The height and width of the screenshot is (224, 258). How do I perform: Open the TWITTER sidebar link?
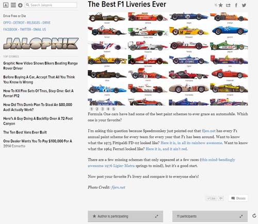pos(25,29)
